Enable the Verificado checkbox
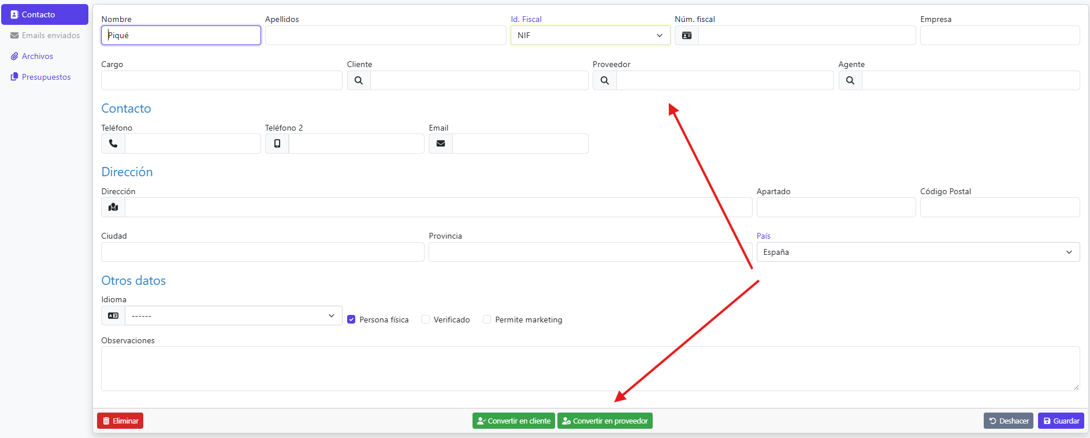 point(426,320)
